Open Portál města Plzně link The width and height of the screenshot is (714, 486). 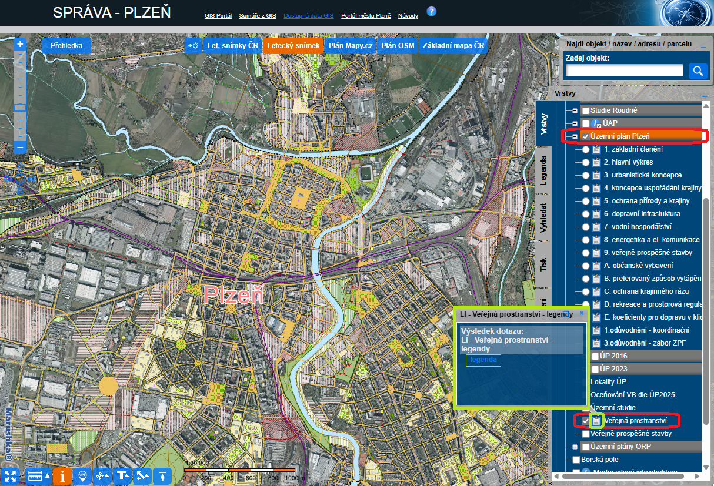[x=366, y=16]
